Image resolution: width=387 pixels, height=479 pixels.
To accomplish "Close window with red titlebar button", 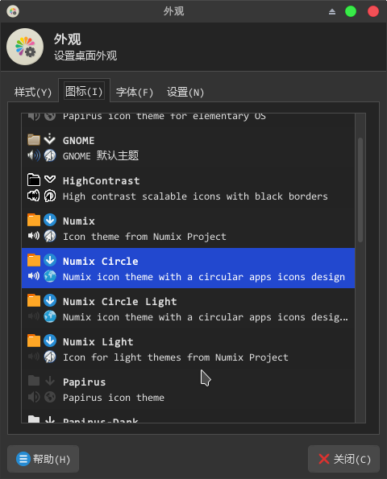I will coord(373,11).
